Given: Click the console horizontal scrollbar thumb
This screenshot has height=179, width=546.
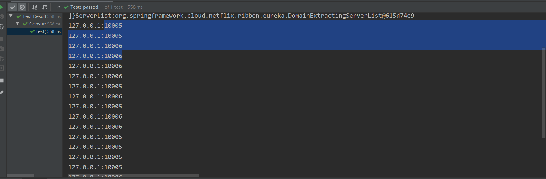Looking at the screenshot, I should (x=133, y=175).
